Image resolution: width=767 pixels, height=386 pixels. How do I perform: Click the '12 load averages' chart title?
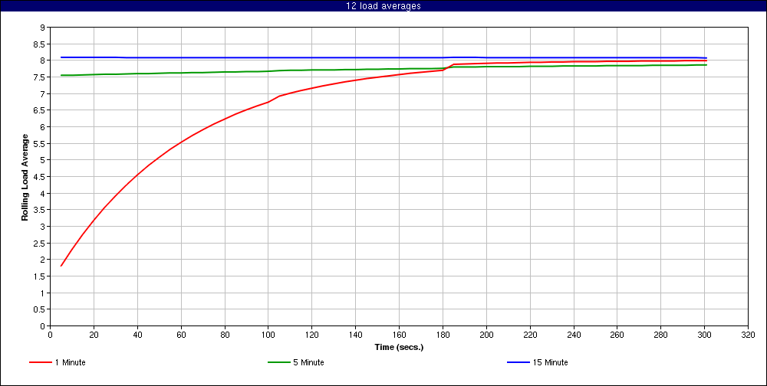(x=383, y=6)
